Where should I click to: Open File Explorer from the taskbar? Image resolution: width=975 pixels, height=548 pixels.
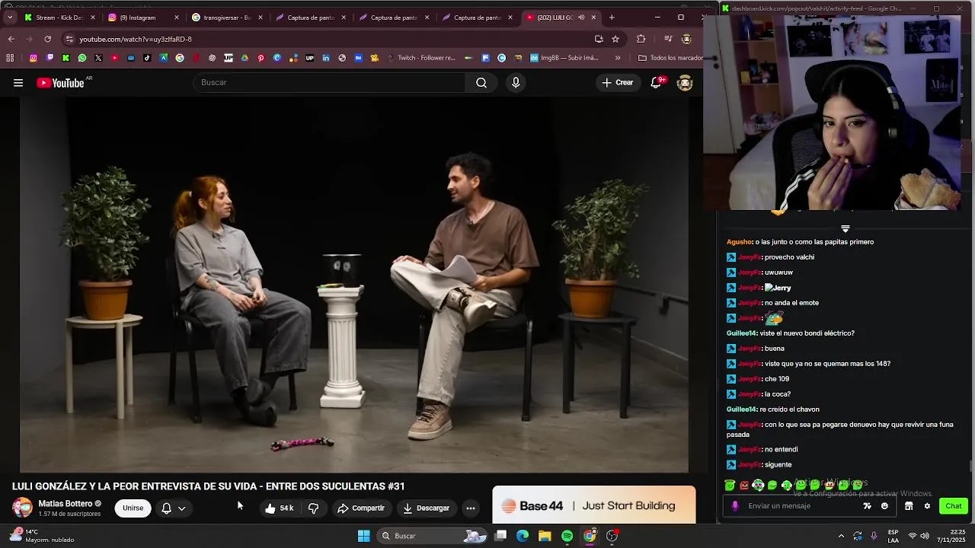[545, 536]
